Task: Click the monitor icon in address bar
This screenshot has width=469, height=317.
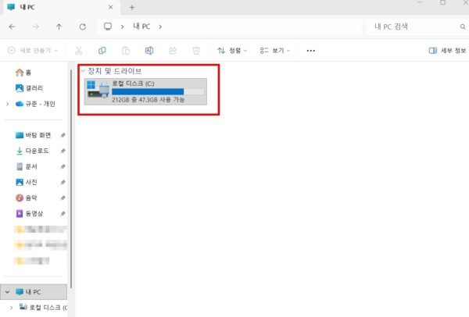Action: coord(108,27)
